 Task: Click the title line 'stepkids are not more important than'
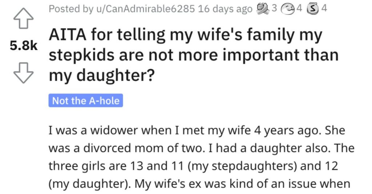[193, 55]
